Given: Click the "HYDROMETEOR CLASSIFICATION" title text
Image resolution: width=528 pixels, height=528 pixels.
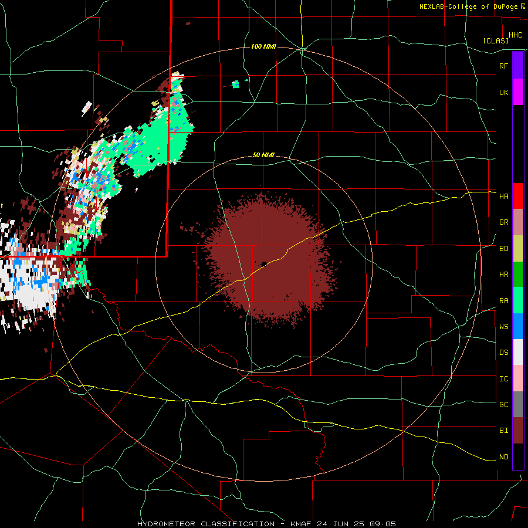Looking at the screenshot, I should pos(206,524).
